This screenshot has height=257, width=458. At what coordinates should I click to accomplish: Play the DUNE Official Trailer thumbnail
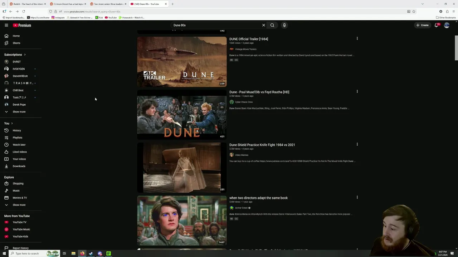point(182,62)
